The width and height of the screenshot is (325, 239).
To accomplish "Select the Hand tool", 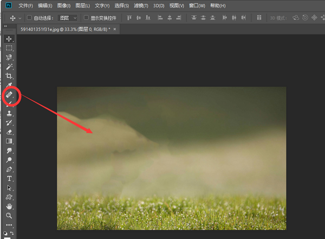I will [x=9, y=206].
